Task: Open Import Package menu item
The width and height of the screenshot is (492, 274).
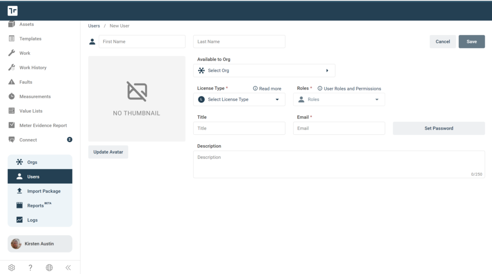Action: [x=40, y=191]
